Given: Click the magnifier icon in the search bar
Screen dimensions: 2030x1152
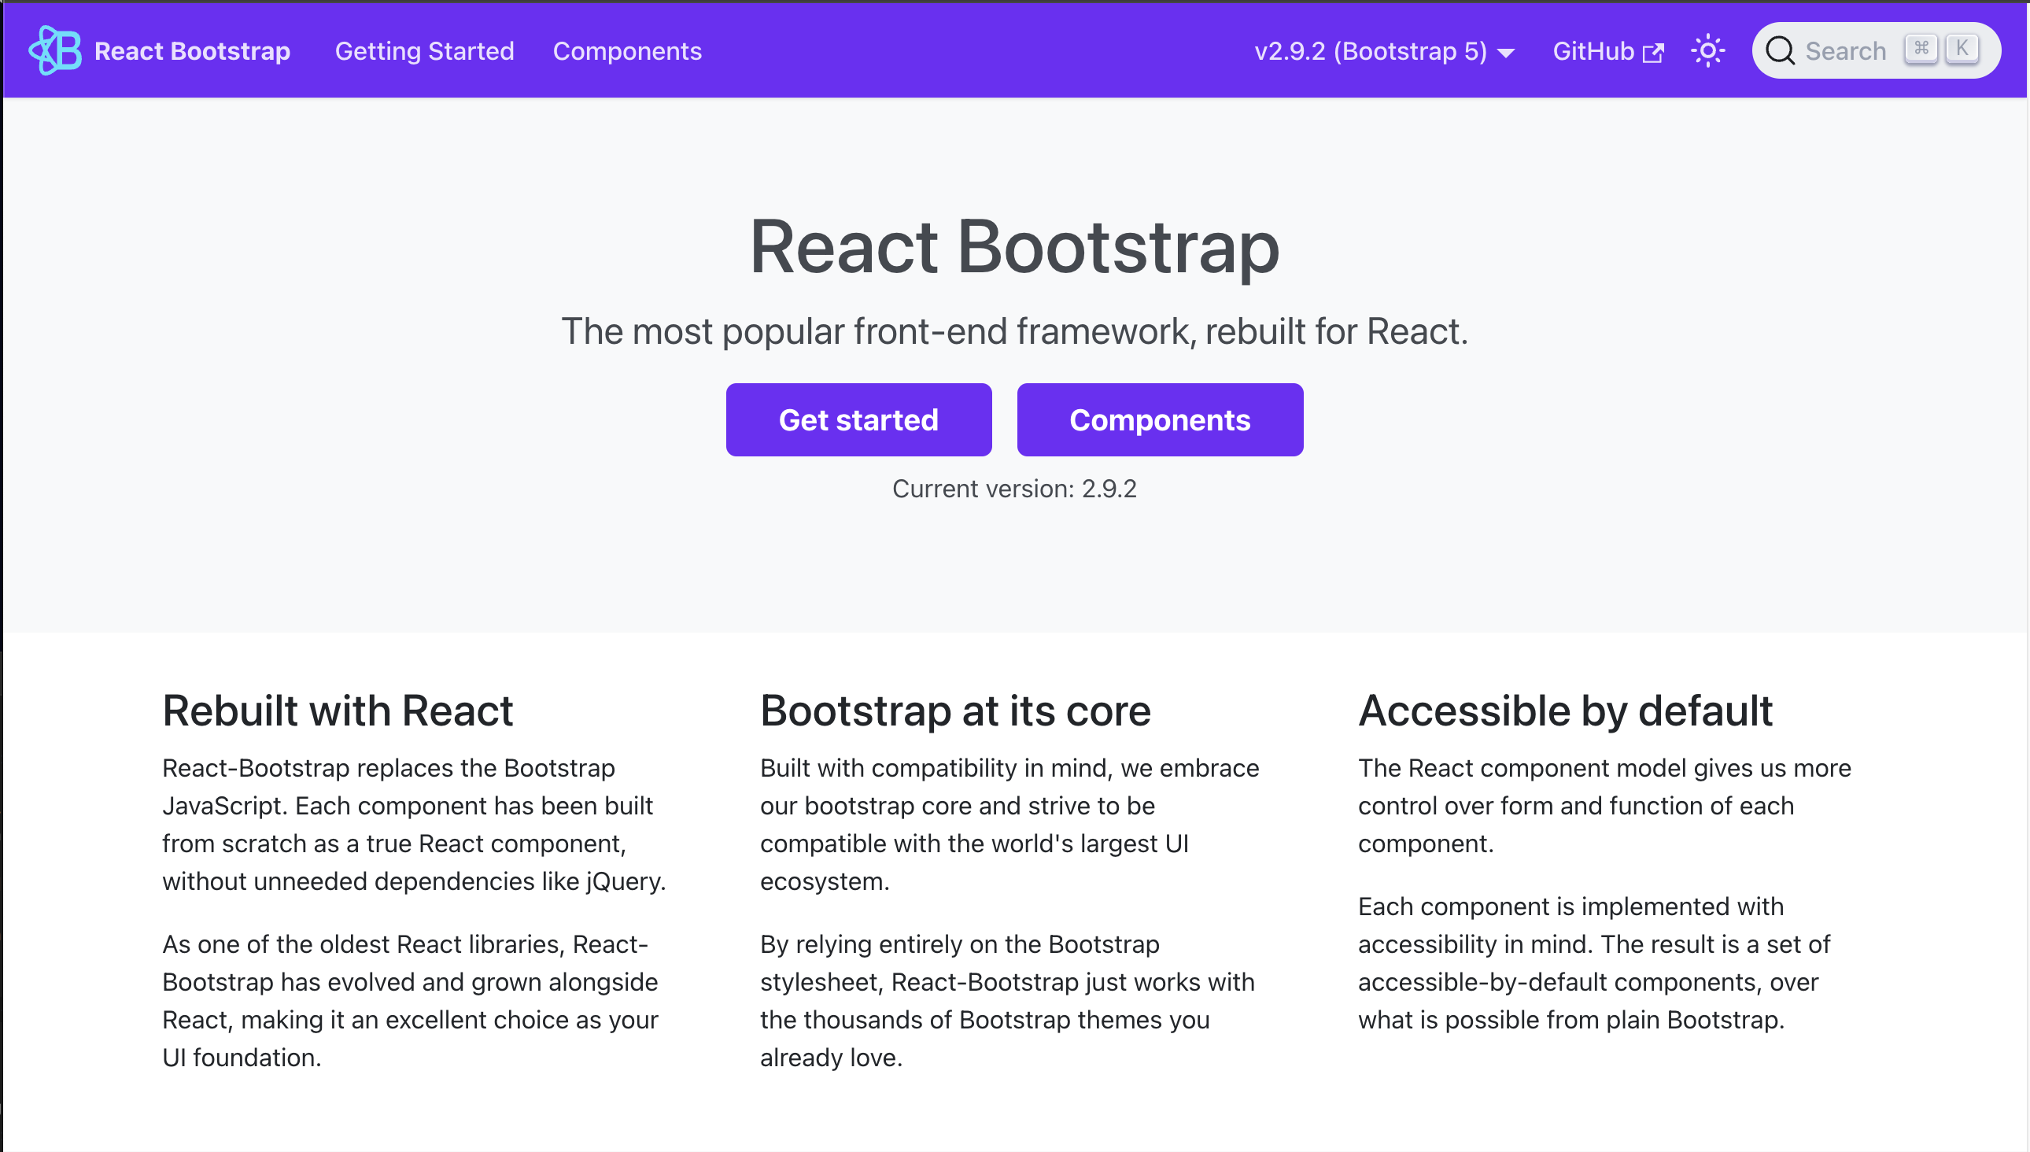Looking at the screenshot, I should tap(1781, 50).
